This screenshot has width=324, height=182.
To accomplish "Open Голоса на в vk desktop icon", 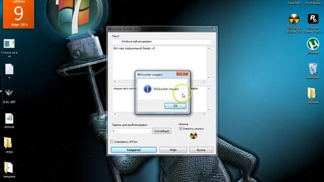I will pos(9,48).
